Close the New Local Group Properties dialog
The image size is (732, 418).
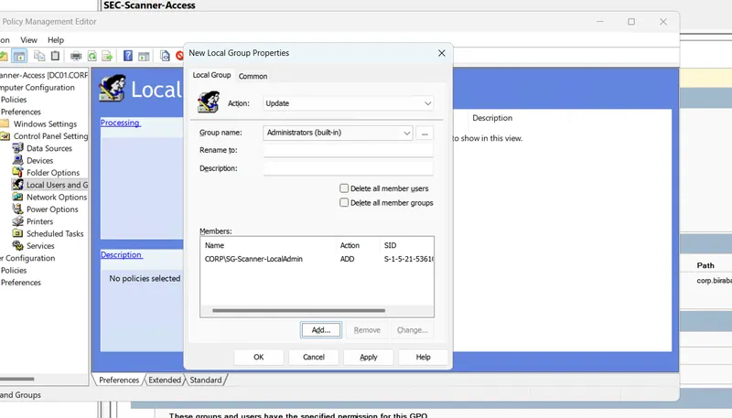441,53
